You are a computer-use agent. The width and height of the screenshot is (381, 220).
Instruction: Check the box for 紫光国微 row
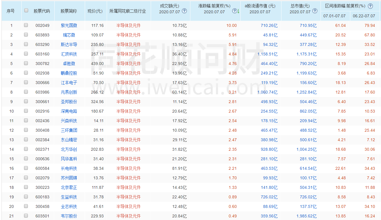tap(26, 25)
